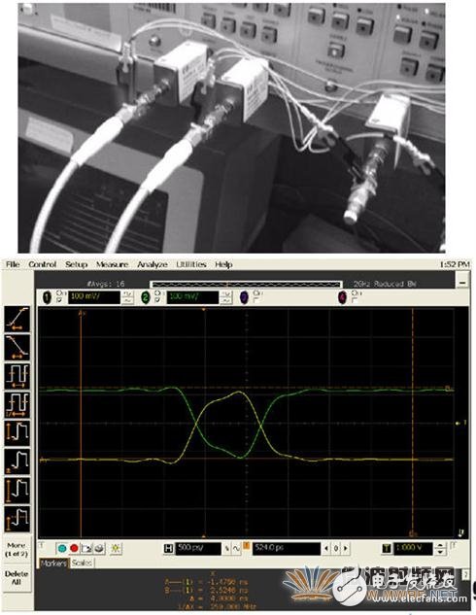Toggle the channel 1 enable checkbox

tap(59, 300)
